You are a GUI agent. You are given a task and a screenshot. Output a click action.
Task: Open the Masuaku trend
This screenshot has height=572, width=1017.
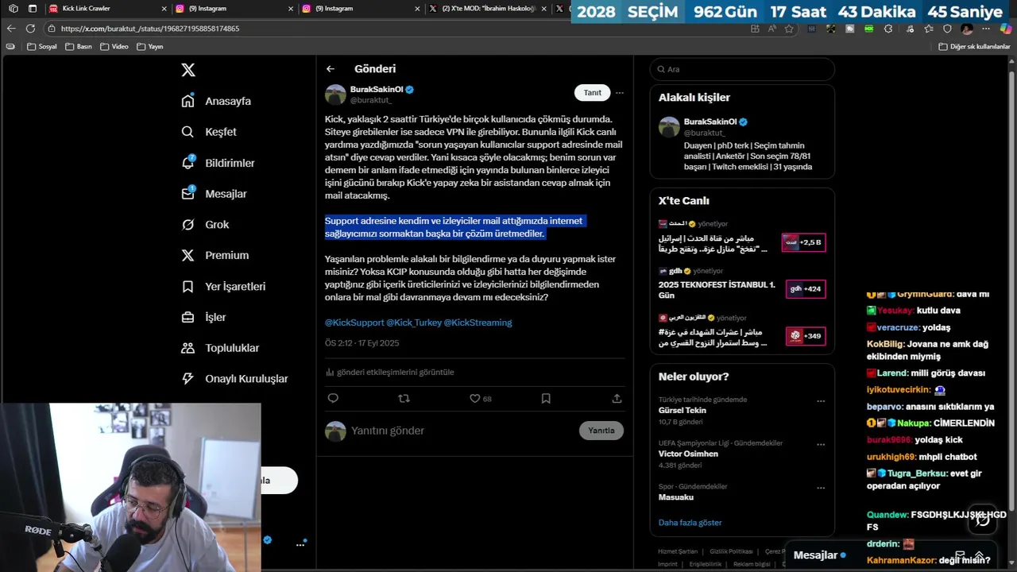coord(676,497)
